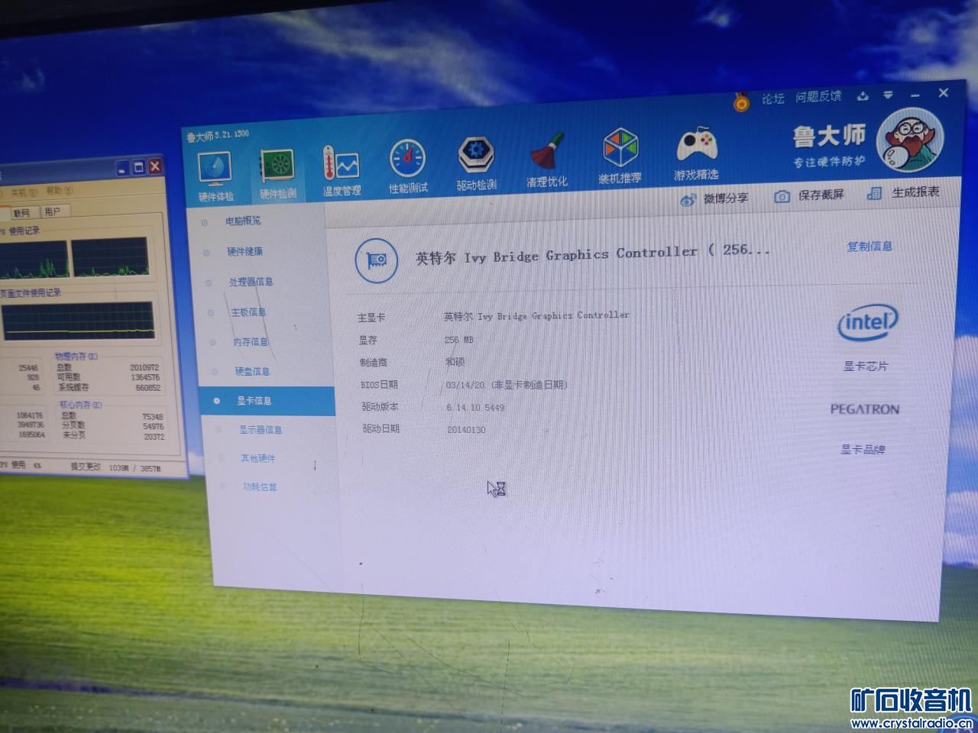Click 保存截屏 to save a screenshot
The height and width of the screenshot is (733, 978).
click(x=809, y=195)
